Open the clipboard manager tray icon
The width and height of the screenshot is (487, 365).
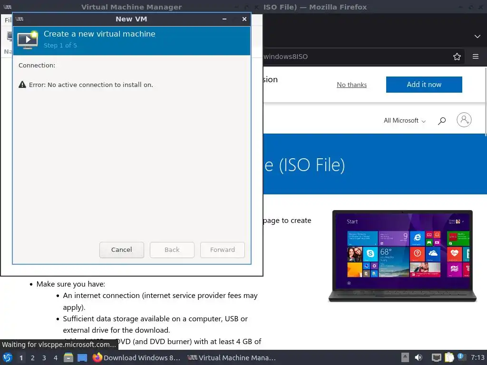pyautogui.click(x=449, y=357)
